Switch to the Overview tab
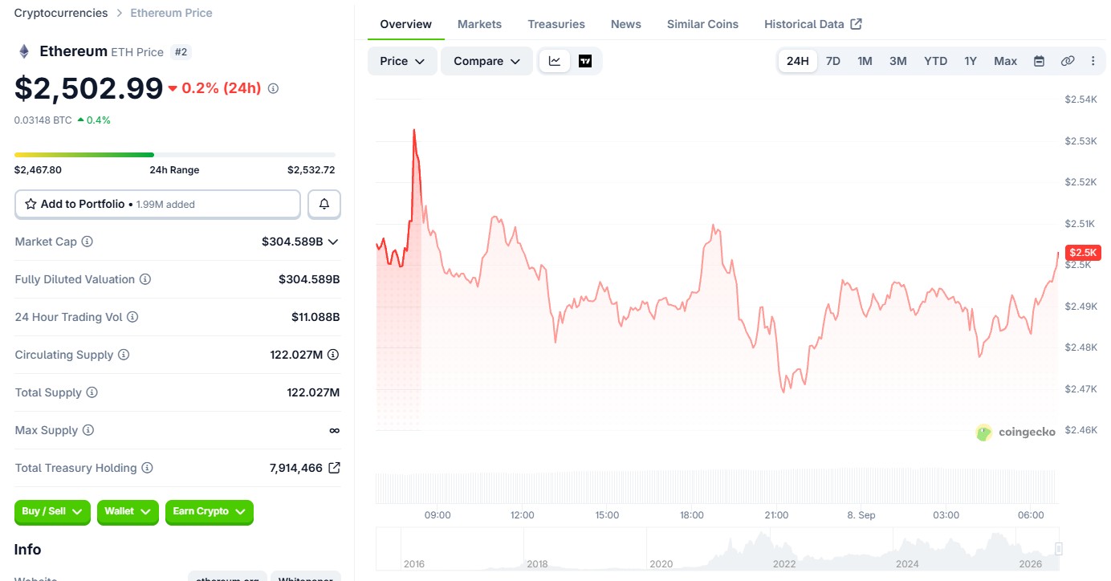 coord(406,24)
